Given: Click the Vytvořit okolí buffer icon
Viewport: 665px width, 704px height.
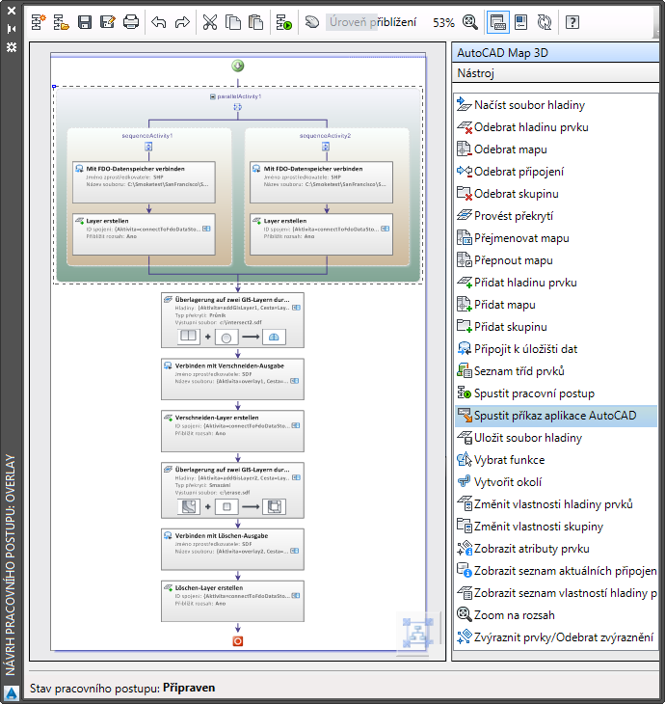Looking at the screenshot, I should pos(464,482).
